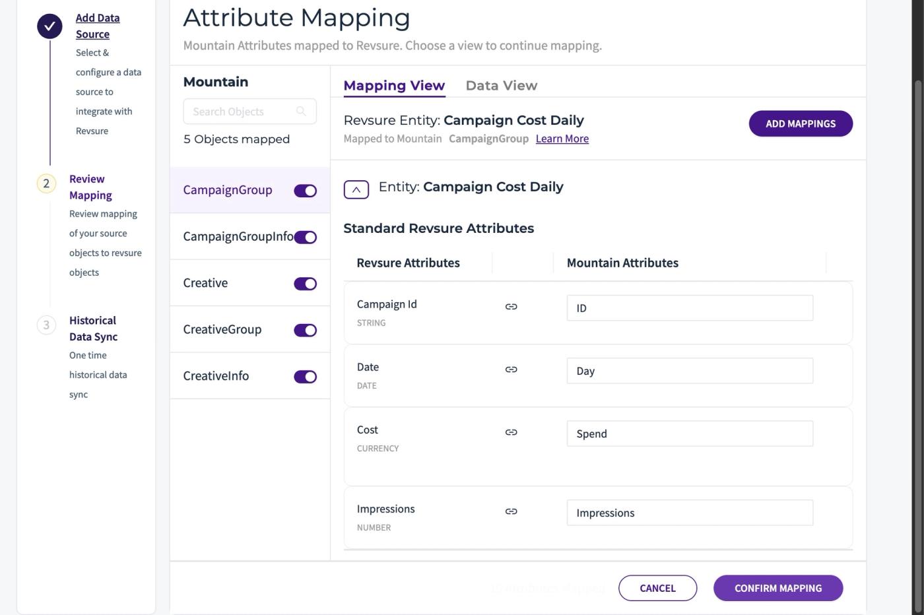
Task: Turn off the Creative object toggle
Action: (305, 284)
